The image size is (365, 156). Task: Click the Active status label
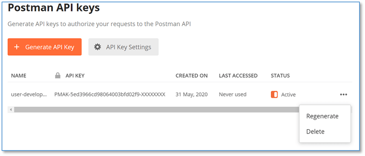point(288,94)
